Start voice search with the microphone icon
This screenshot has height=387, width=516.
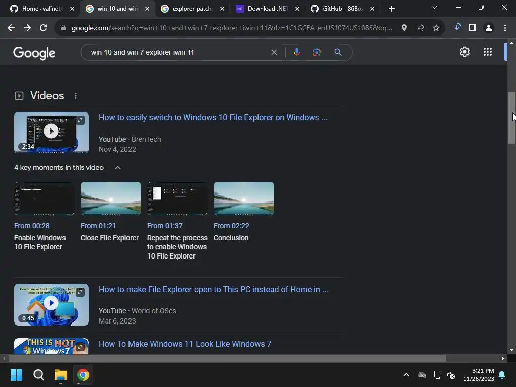pos(296,52)
